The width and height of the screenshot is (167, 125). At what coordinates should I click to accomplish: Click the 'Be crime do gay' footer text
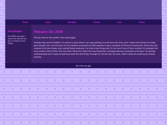(x=83, y=66)
